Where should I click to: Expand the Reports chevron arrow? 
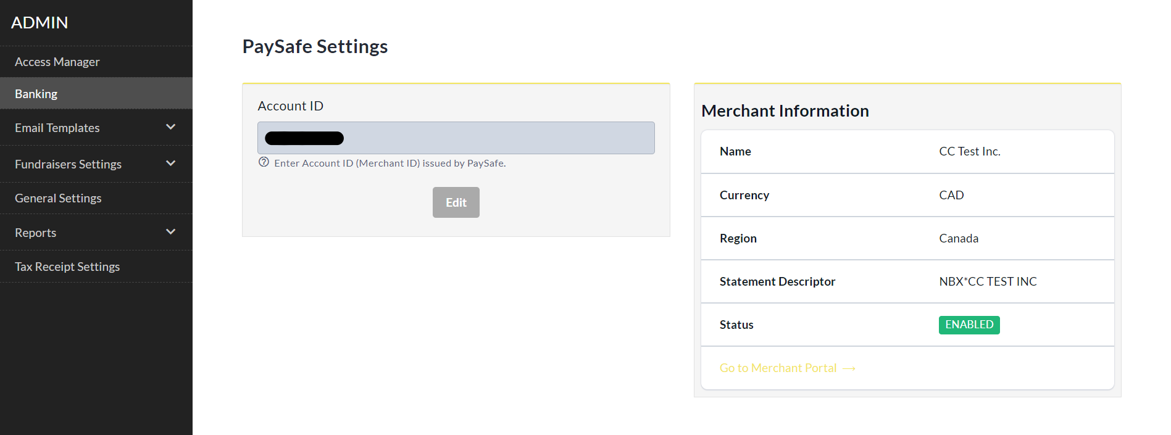click(x=171, y=232)
